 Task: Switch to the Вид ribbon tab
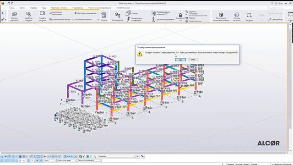tap(44, 8)
